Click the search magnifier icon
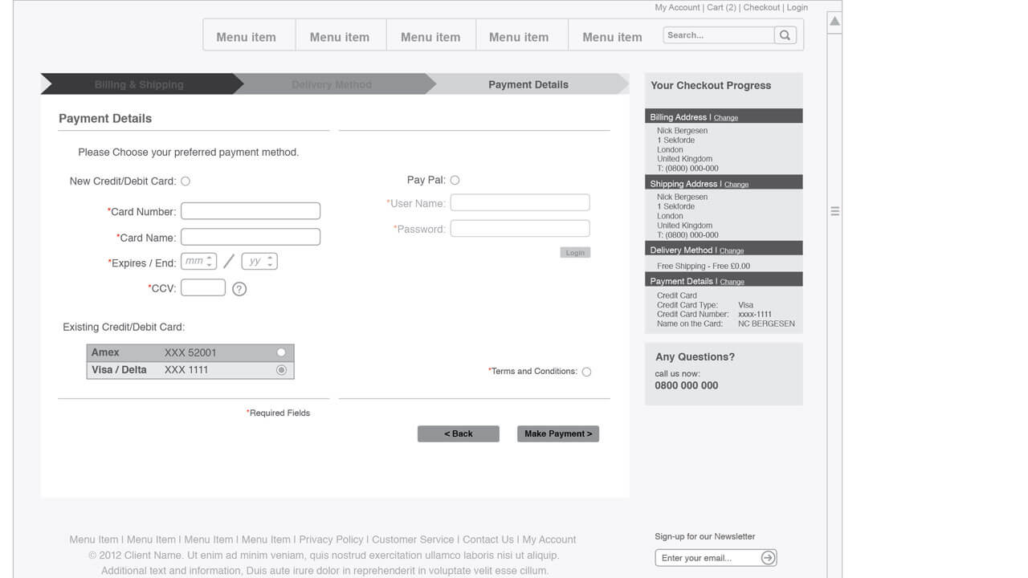The image size is (1028, 578). [785, 35]
